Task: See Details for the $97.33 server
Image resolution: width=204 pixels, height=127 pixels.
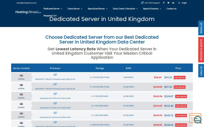Action: (x=180, y=87)
